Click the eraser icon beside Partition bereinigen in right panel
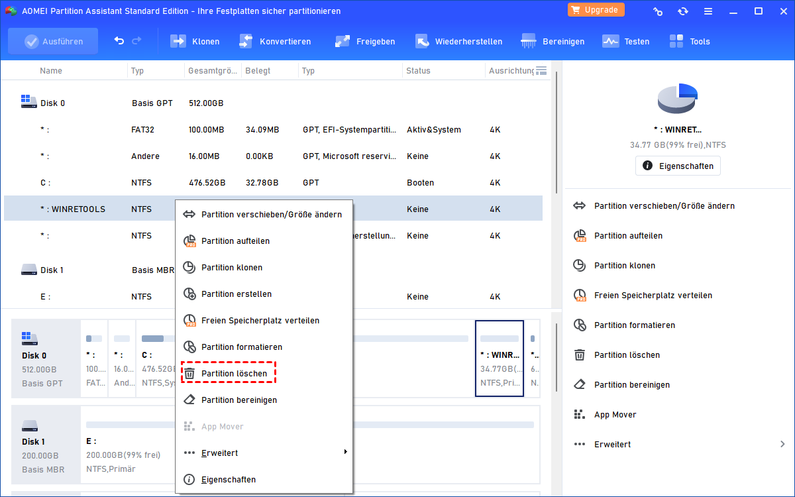The height and width of the screenshot is (497, 795). point(580,385)
